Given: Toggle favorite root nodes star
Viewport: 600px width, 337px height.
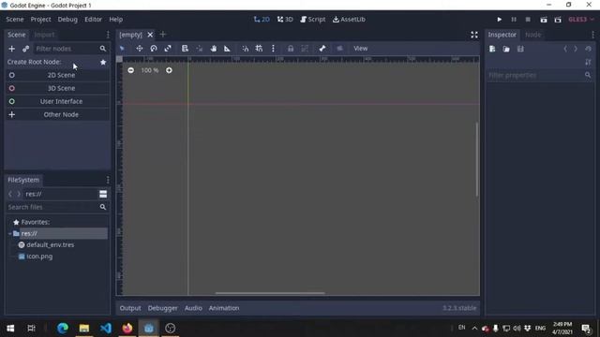Looking at the screenshot, I should point(103,62).
